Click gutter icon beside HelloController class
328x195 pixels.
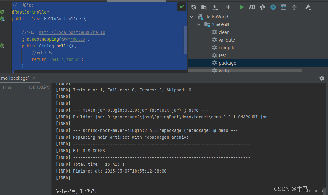pos(2,19)
